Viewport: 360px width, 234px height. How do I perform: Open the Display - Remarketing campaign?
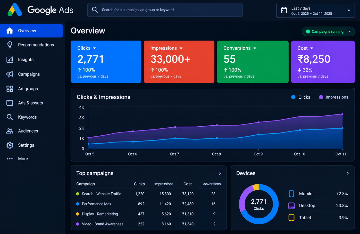pyautogui.click(x=100, y=214)
